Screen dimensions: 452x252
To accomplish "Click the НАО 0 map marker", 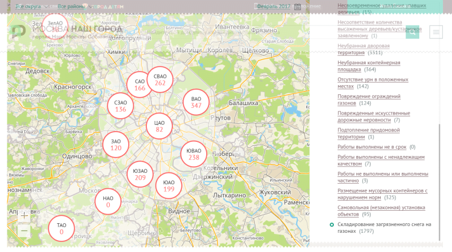I will 108,202.
